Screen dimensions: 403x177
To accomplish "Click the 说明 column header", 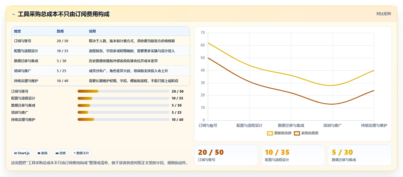I will (92, 31).
